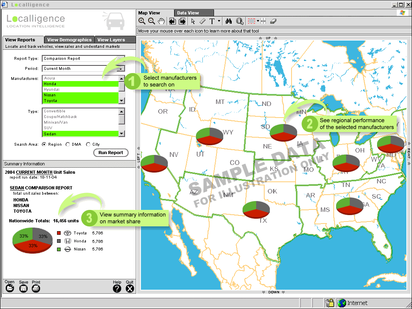Screen dimensions: 412x309
Task: Pan map UP using top arrows
Action: point(268,38)
